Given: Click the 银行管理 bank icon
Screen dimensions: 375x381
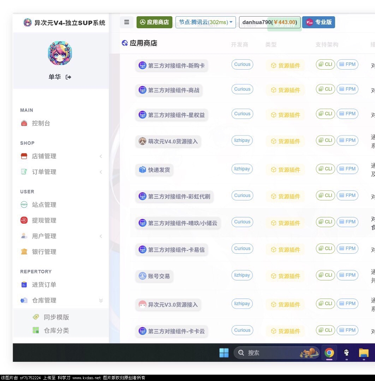Looking at the screenshot, I should (24, 252).
